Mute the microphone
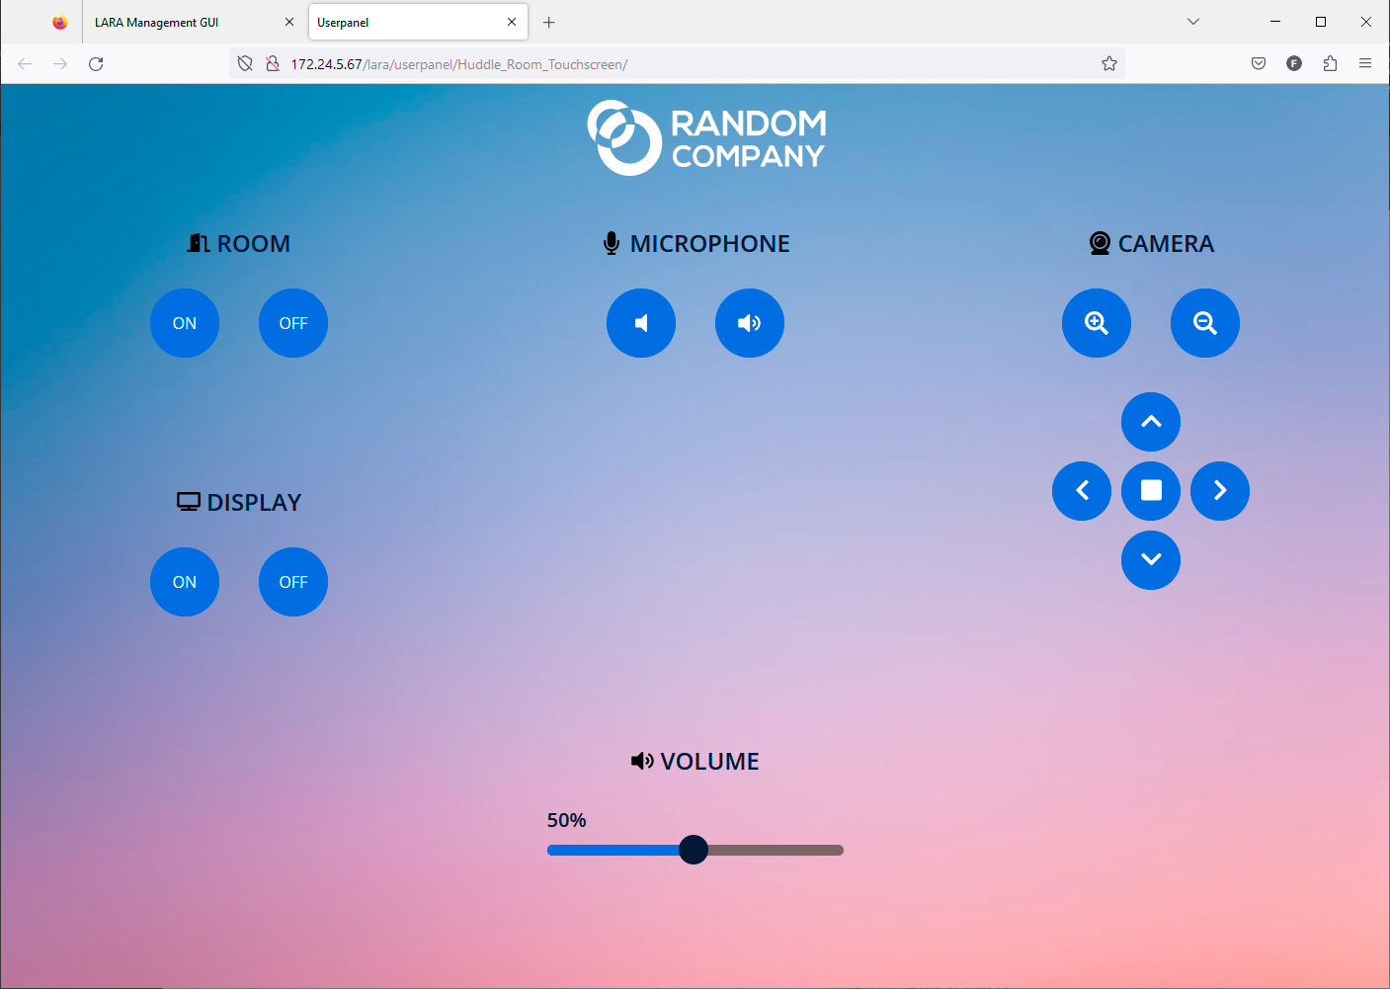 [641, 323]
